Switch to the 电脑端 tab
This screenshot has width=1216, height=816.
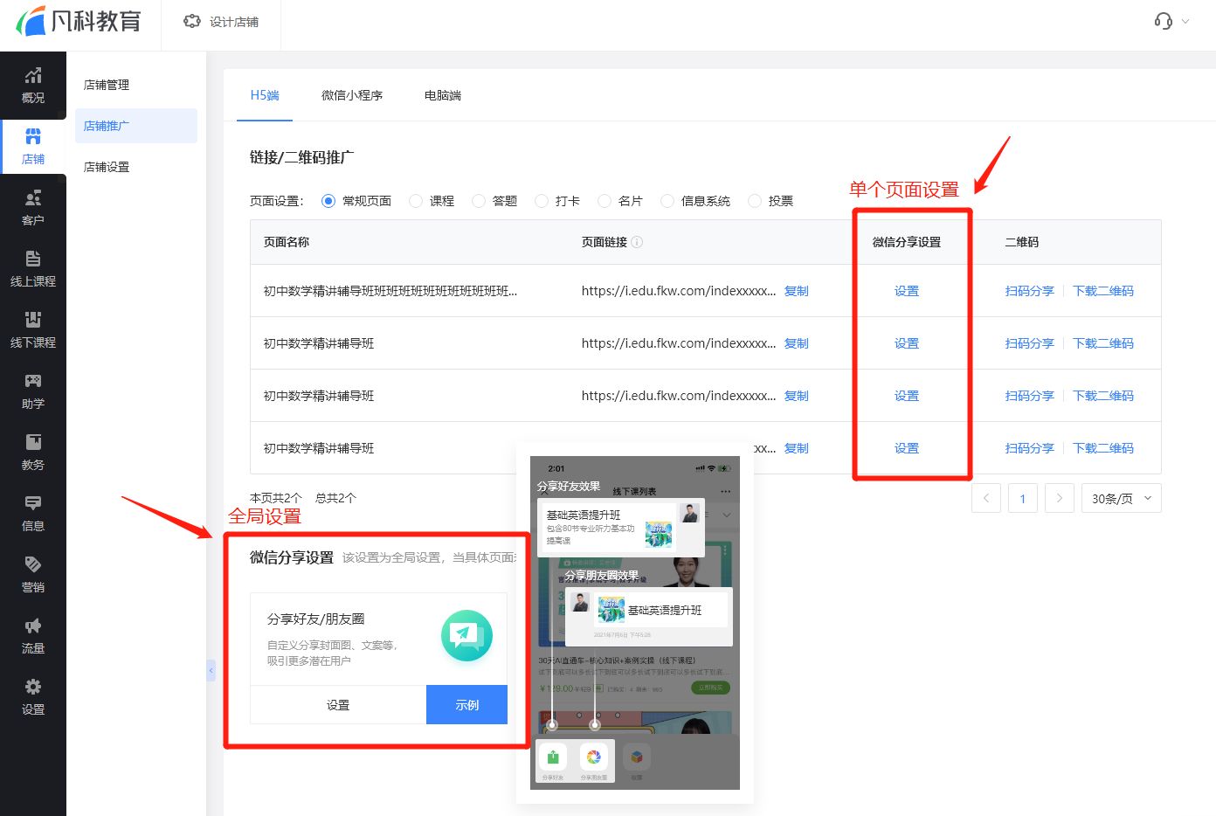[443, 95]
